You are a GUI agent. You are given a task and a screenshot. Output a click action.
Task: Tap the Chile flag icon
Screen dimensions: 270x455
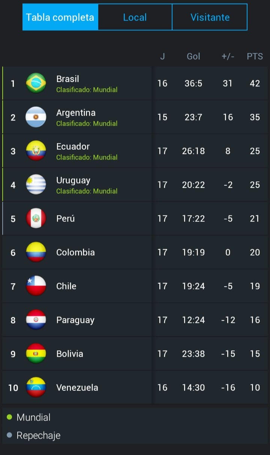[x=36, y=286]
